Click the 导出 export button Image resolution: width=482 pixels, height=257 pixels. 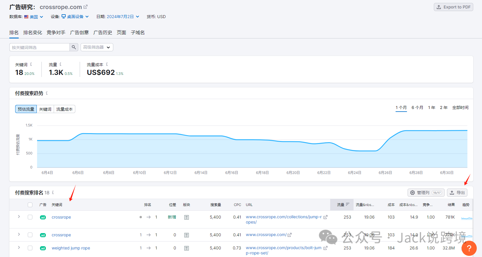coord(457,193)
